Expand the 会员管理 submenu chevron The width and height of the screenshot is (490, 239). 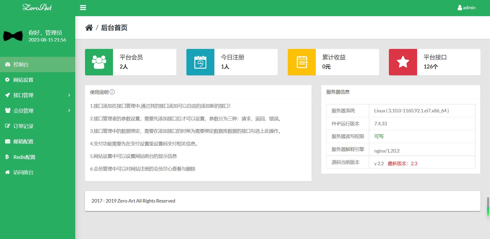[x=69, y=111]
